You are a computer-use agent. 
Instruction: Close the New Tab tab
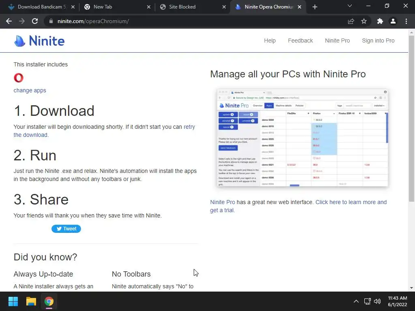pyautogui.click(x=149, y=7)
